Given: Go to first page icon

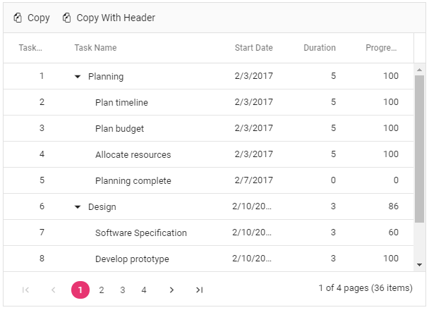Looking at the screenshot, I should coord(25,290).
